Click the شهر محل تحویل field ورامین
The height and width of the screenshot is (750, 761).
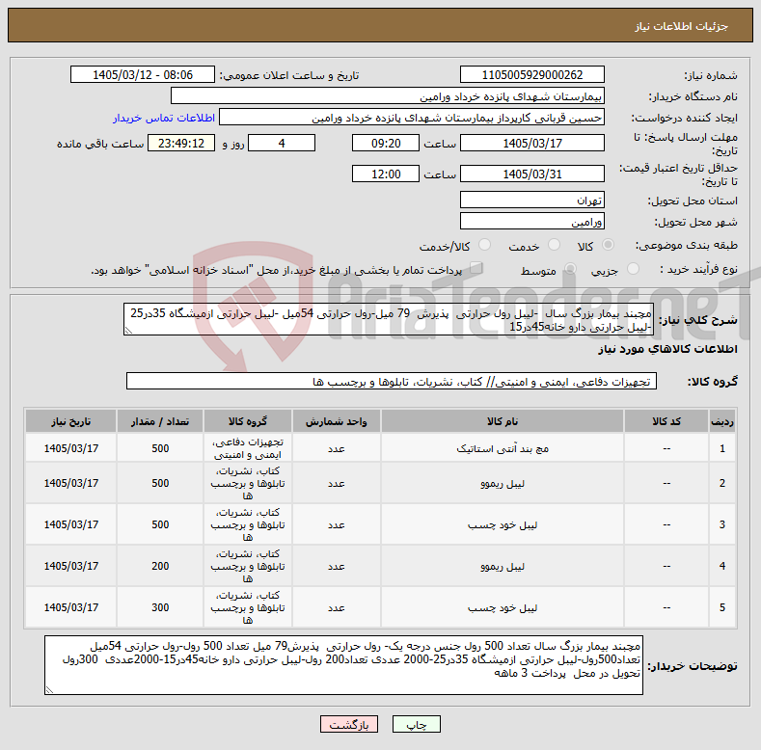(531, 221)
